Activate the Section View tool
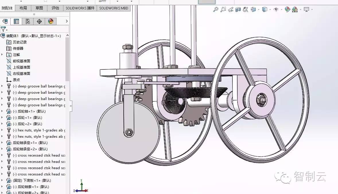This screenshot has height=194, width=338. (x=238, y=9)
